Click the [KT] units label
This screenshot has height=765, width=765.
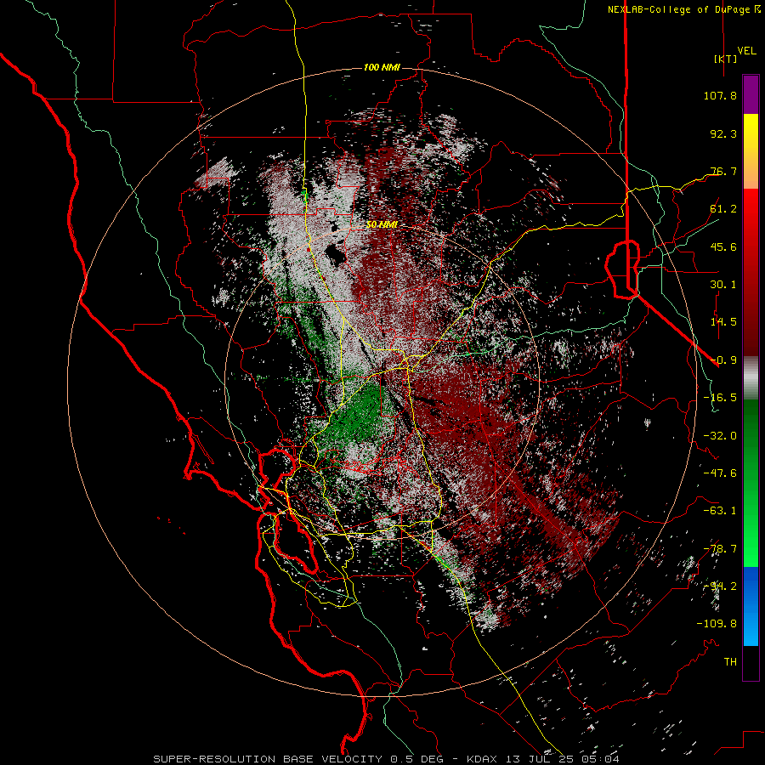[726, 59]
